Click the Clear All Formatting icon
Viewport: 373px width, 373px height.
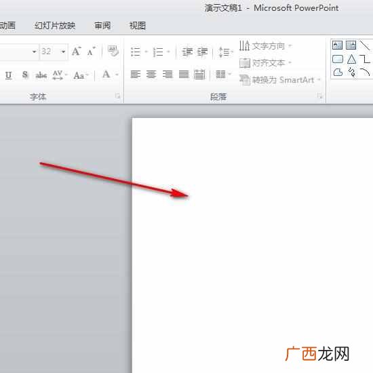coord(113,51)
